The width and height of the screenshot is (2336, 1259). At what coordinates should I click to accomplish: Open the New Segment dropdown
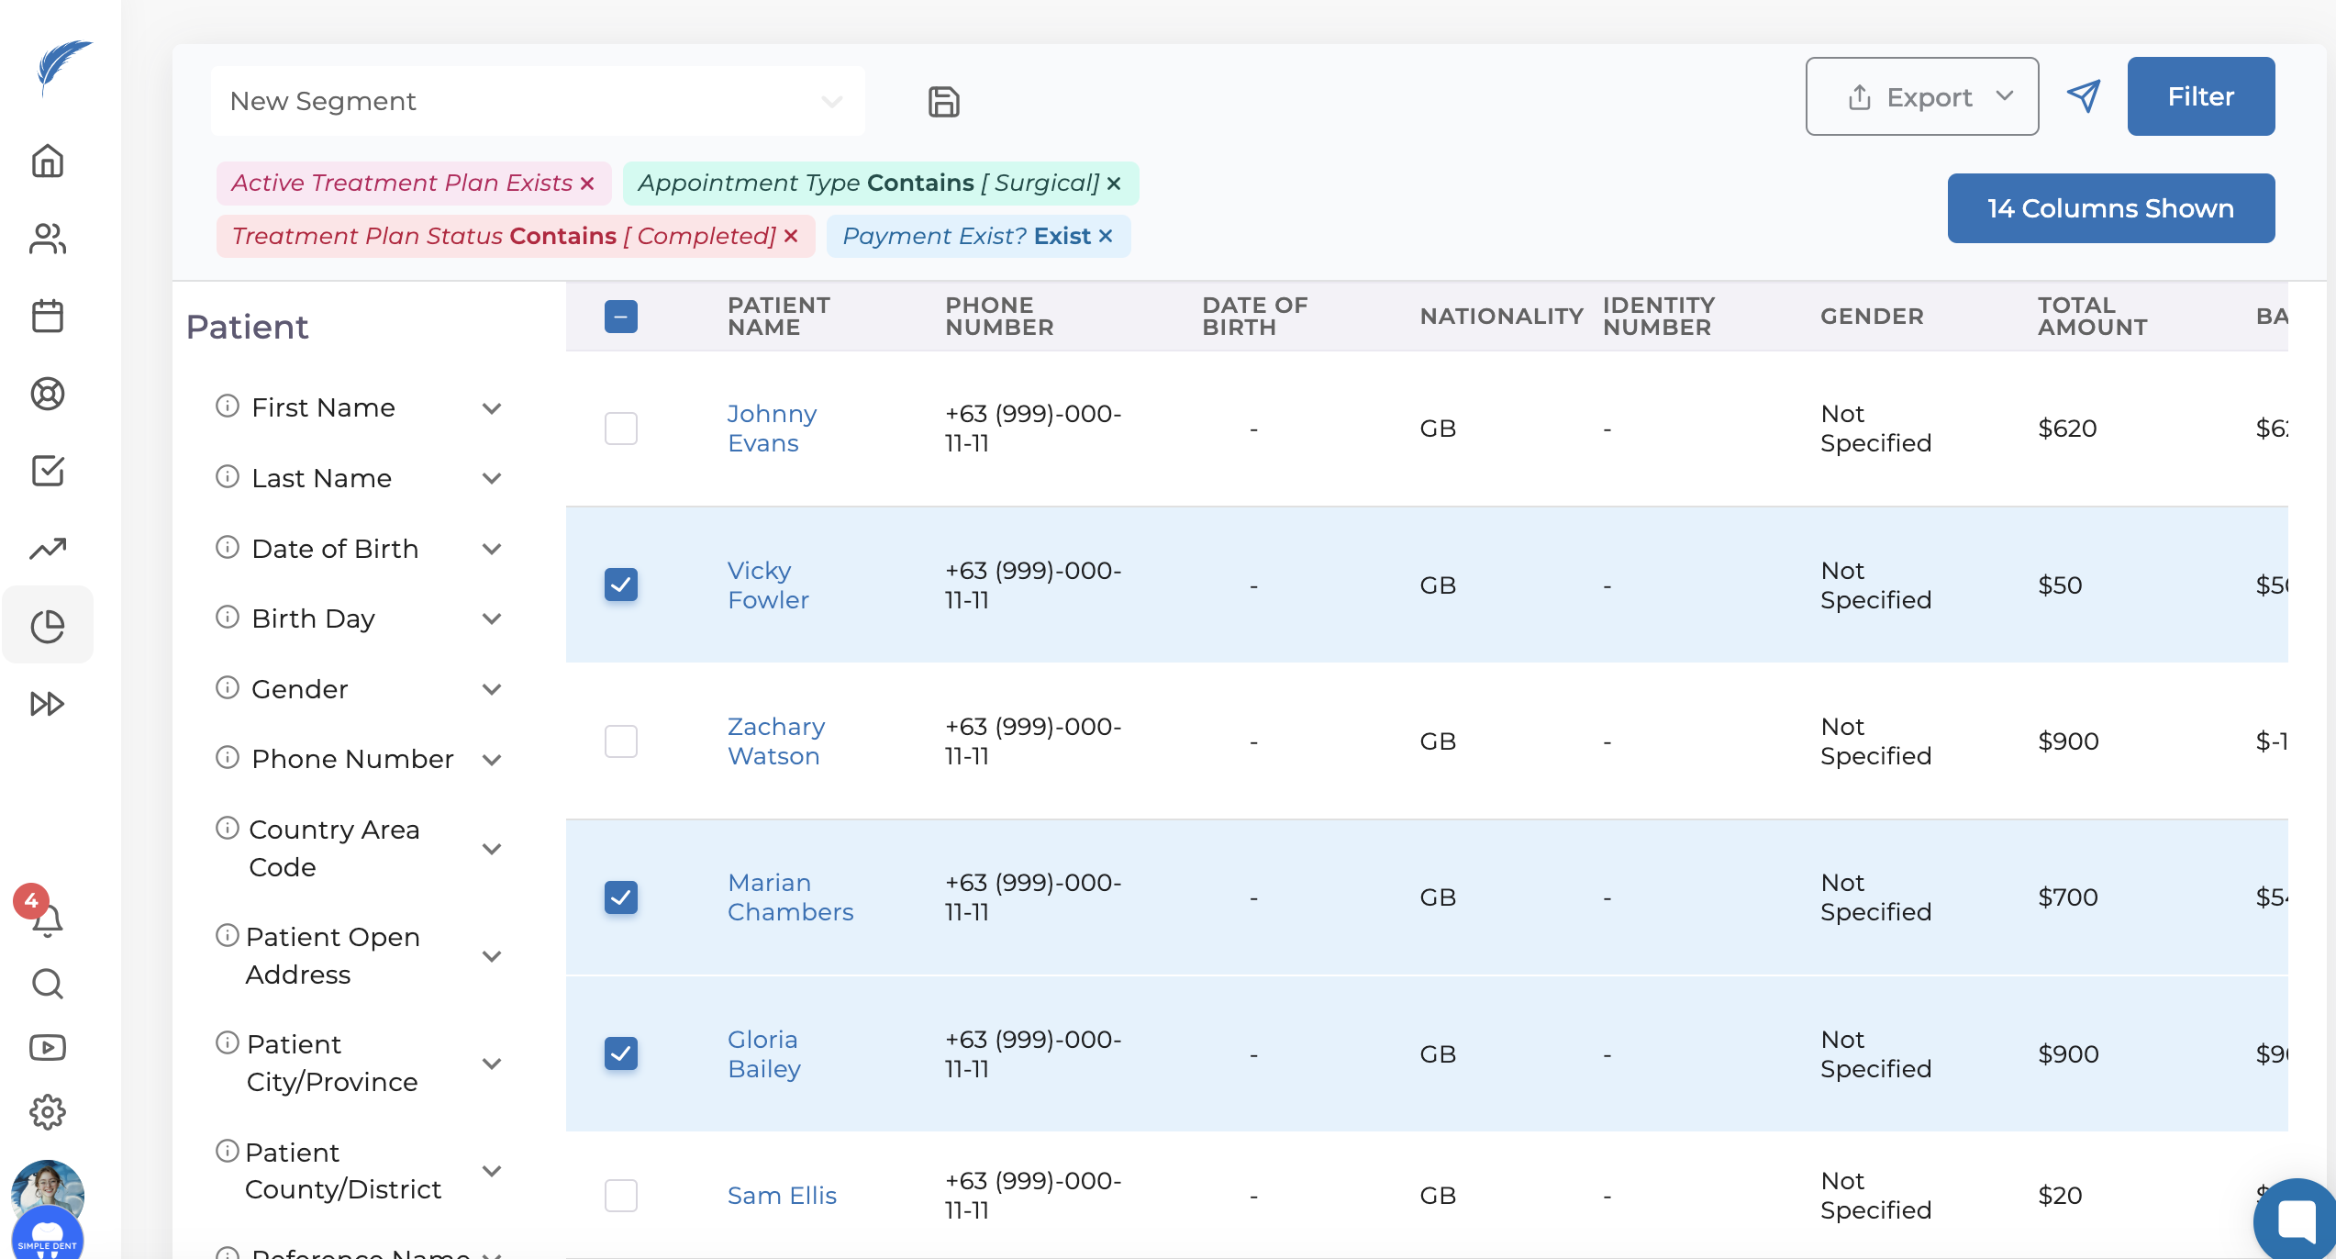tap(537, 101)
